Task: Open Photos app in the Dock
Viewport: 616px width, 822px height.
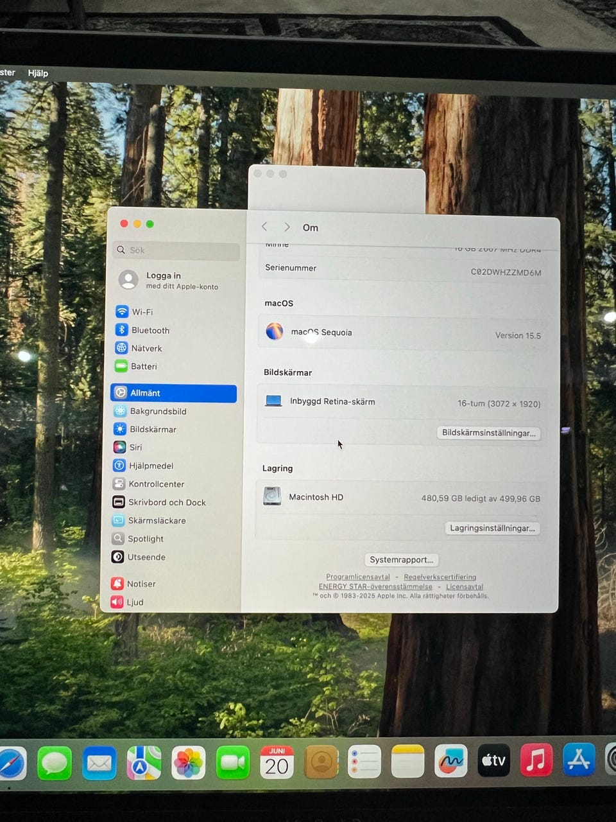Action: [x=189, y=763]
